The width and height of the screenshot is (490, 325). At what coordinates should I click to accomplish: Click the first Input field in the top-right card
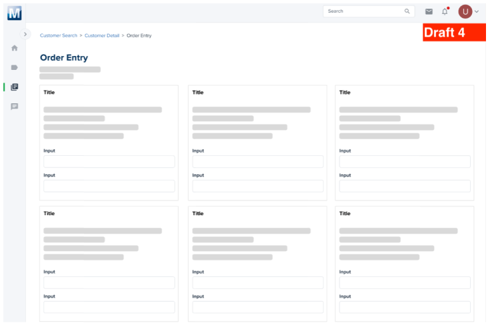point(405,162)
